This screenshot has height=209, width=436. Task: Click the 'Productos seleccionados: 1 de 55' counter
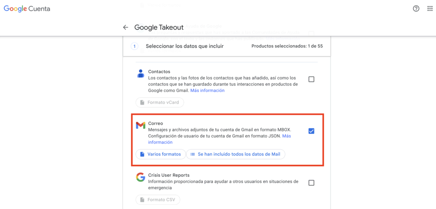(x=287, y=46)
